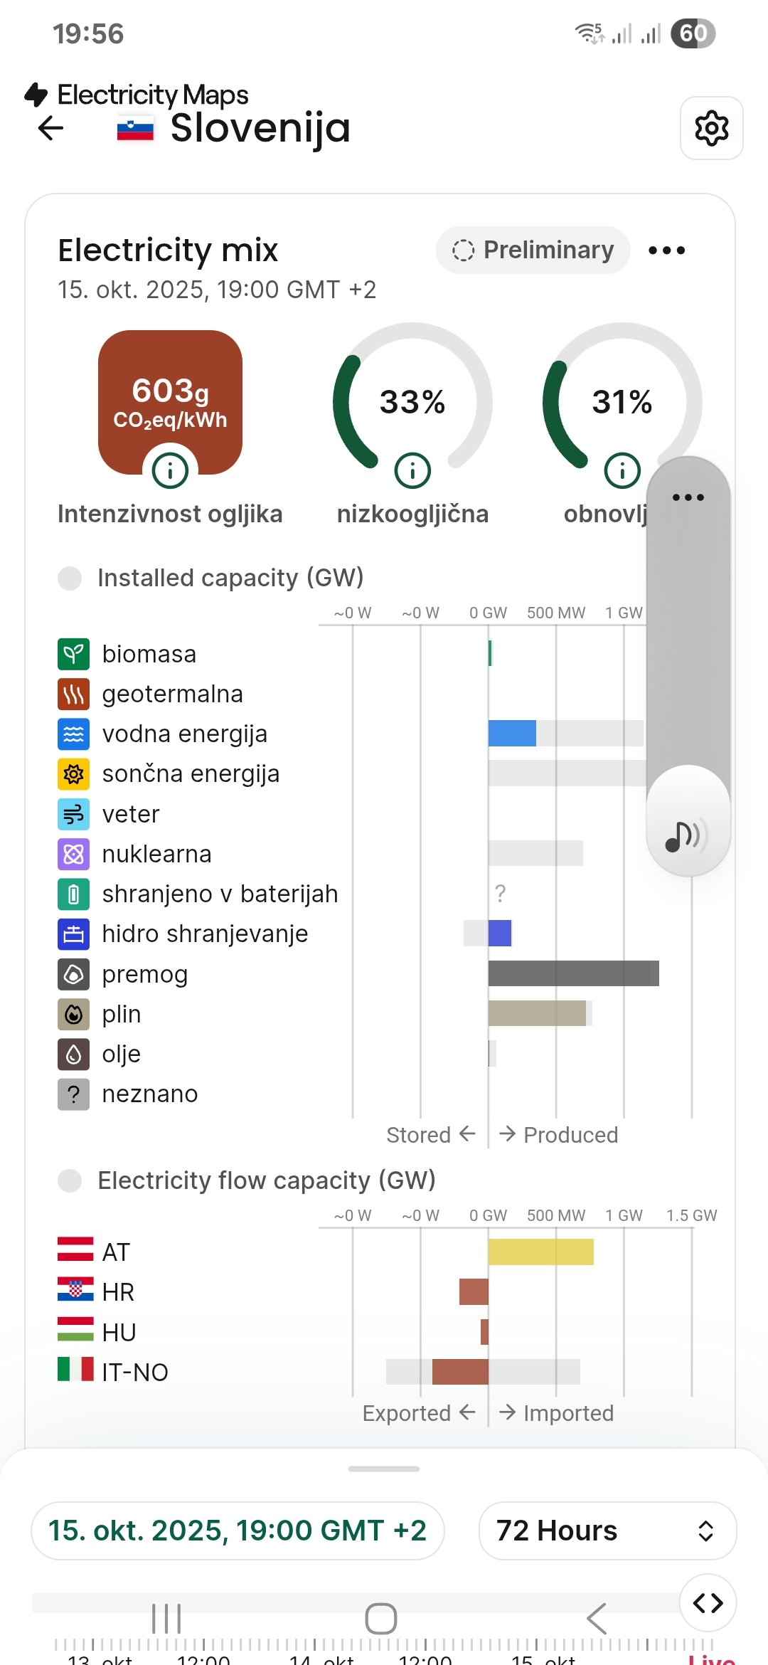This screenshot has width=768, height=1665.
Task: Tap the embed code brackets button
Action: coord(708,1602)
